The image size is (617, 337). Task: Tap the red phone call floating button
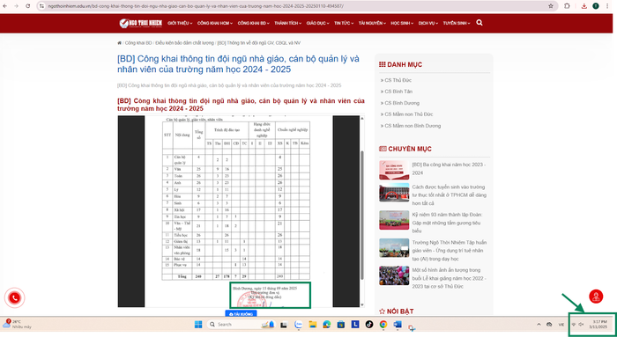pos(15,297)
